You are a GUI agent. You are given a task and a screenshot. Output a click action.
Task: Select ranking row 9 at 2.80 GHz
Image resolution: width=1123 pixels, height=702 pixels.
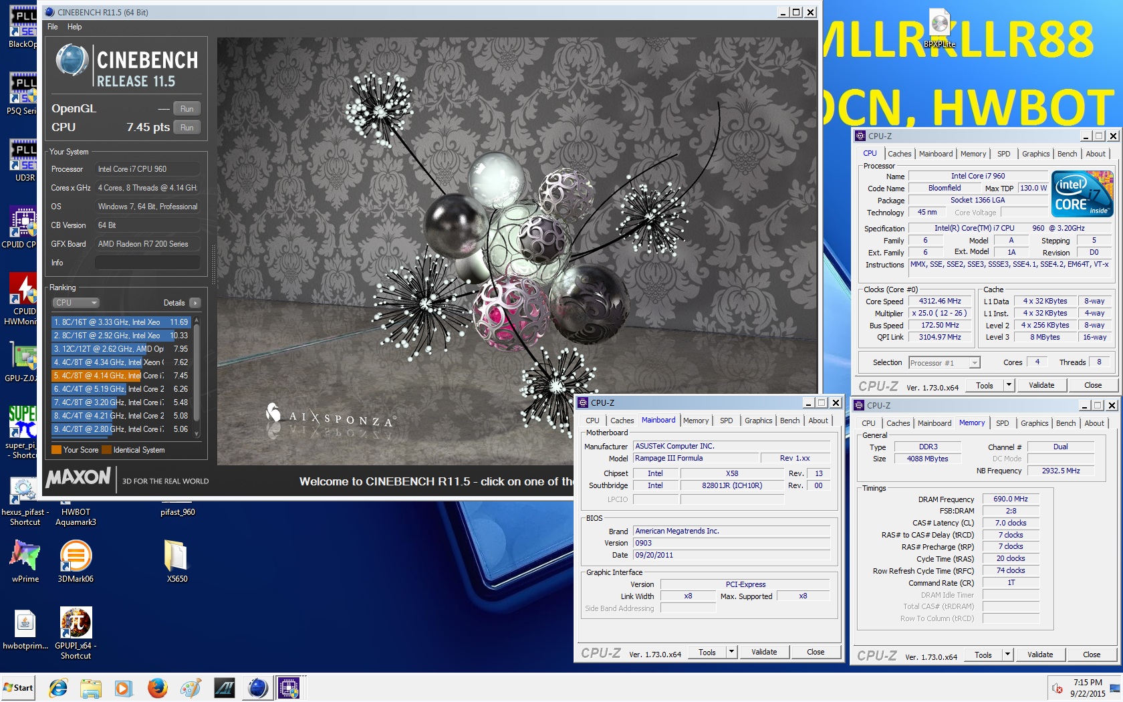(x=122, y=429)
